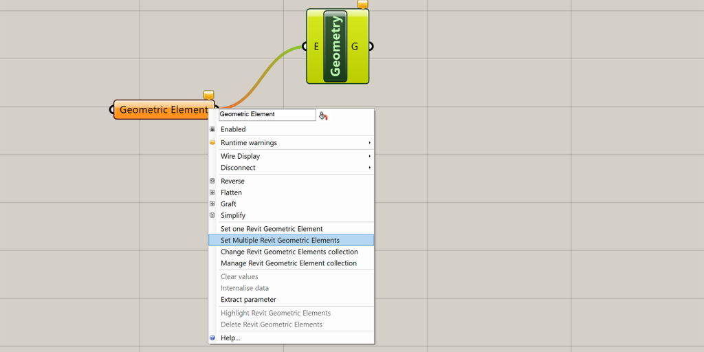704x352 pixels.
Task: Click the G output grip on Geometry component
Action: click(x=371, y=47)
